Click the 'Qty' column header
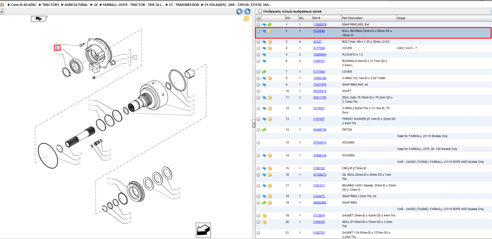This screenshot has width=492, height=239. point(305,18)
